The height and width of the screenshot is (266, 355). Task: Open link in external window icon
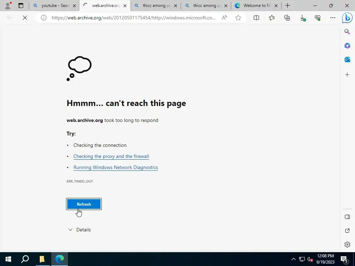[347, 231]
